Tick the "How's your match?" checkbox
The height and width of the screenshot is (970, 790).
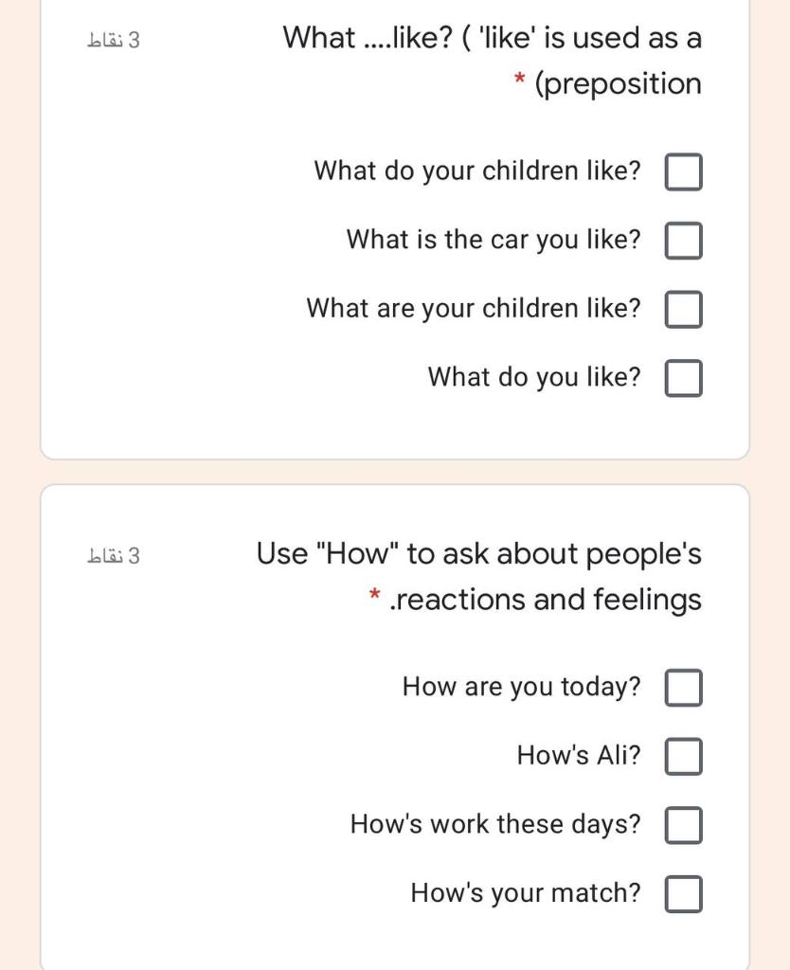(683, 893)
